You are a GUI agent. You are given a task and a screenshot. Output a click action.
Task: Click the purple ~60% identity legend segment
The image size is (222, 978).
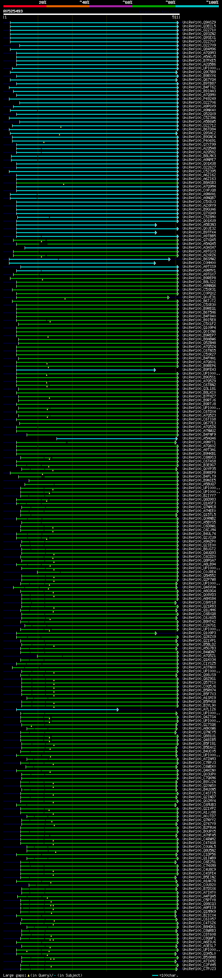point(111,6)
